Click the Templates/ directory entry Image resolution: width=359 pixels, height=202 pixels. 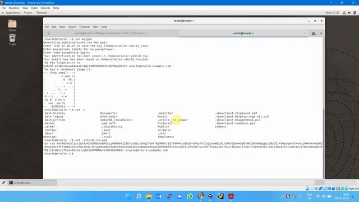[166, 137]
